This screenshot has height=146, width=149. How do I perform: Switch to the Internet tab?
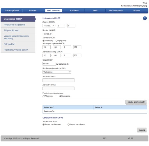33,10
